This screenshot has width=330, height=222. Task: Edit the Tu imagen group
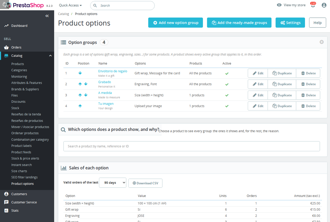click(258, 106)
